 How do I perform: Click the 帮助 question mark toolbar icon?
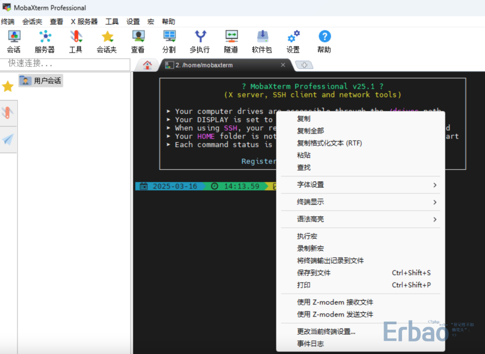point(324,42)
